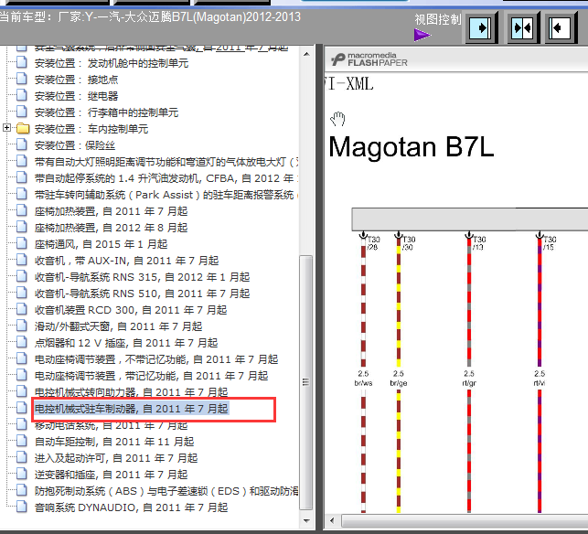Open 音响系统 DYNAUDIO entry
Viewport: 588px width, 534px height.
pos(132,507)
